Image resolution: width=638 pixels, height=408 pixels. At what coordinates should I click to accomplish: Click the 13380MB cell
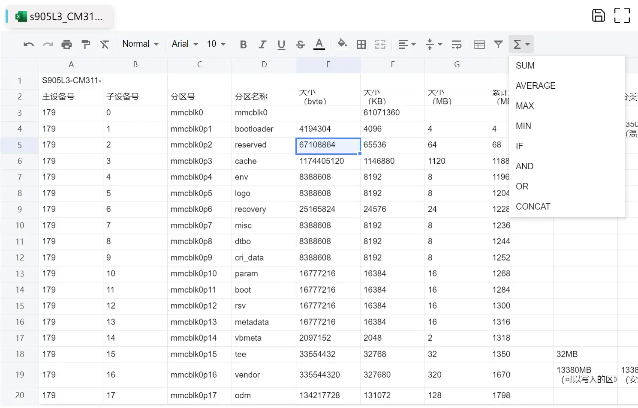tap(586, 375)
